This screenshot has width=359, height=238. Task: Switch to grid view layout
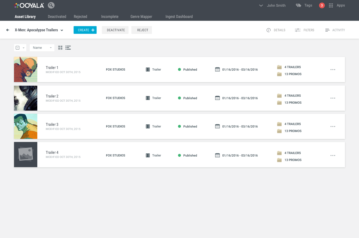(60, 48)
